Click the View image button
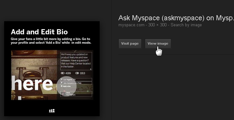Viewport: 234px width, 120px height. [x=158, y=43]
